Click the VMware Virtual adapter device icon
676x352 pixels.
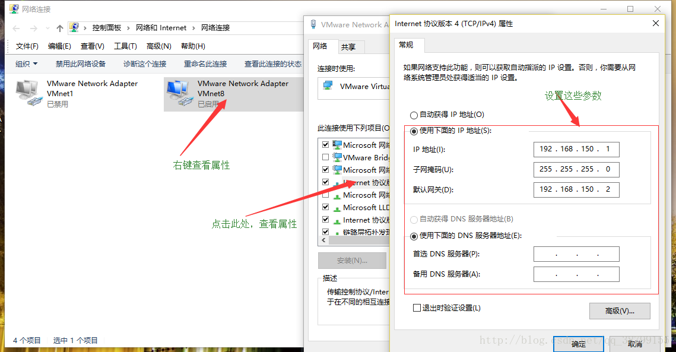[328, 85]
